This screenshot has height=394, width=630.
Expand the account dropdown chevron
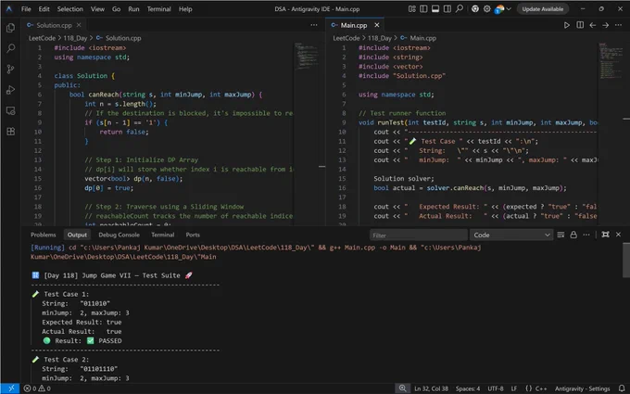coord(509,9)
